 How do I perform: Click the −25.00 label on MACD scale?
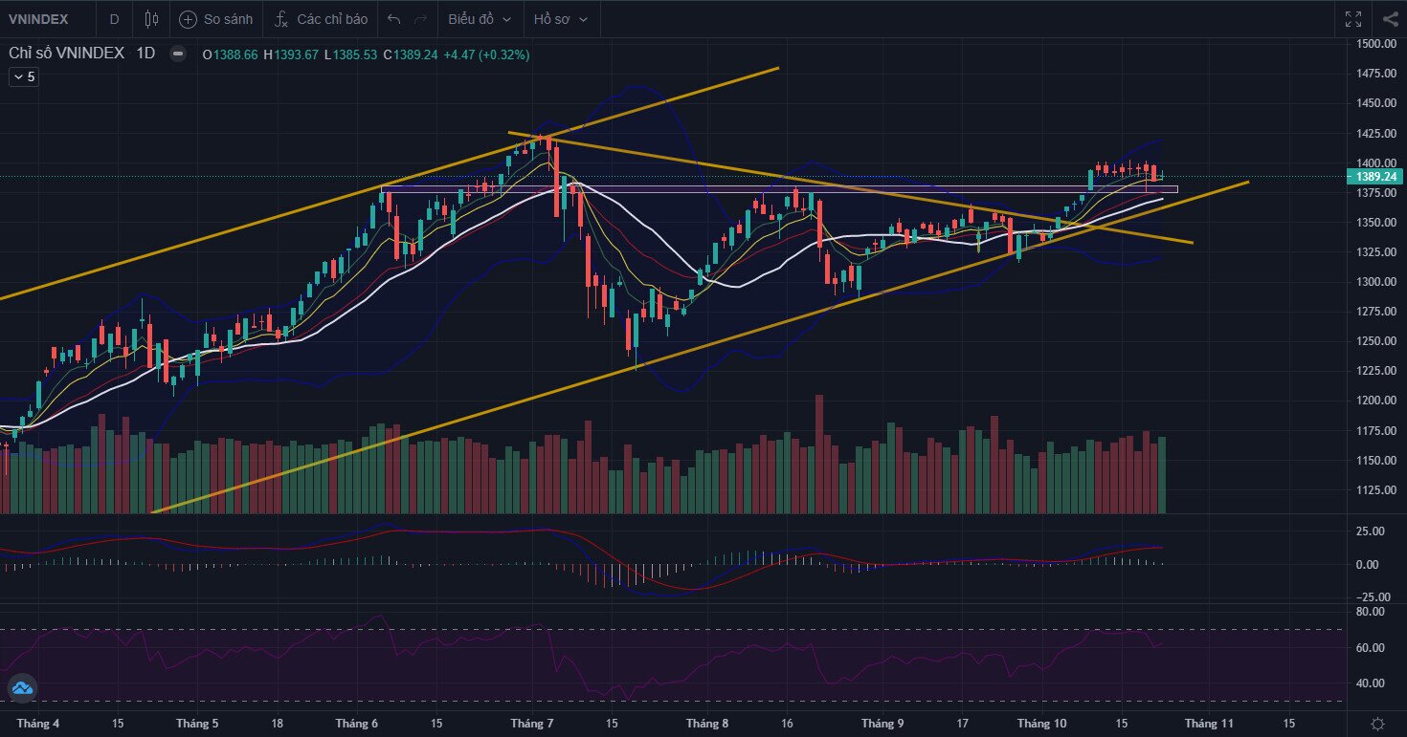1373,597
